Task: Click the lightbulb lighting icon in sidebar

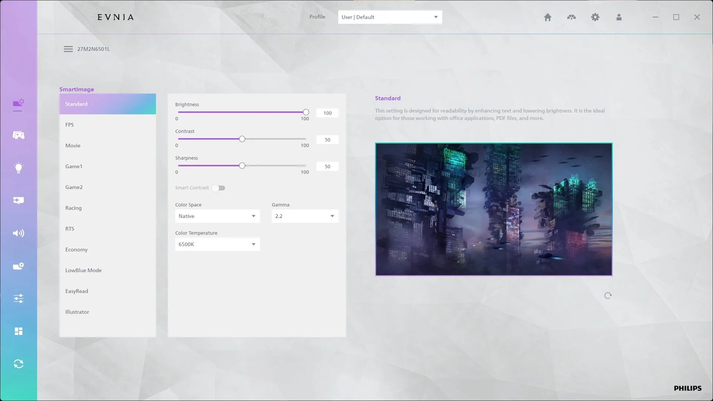Action: coord(19,168)
